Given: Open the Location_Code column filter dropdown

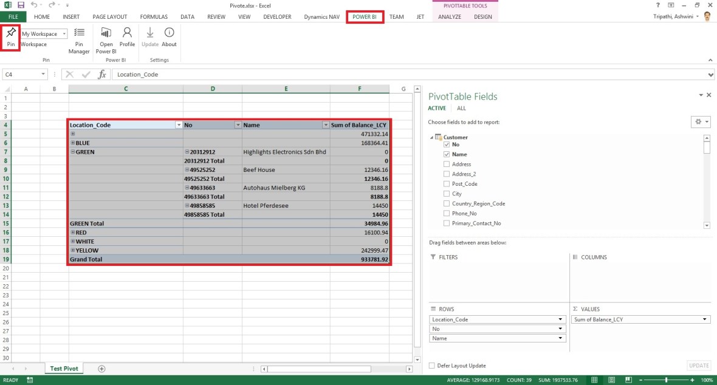Looking at the screenshot, I should click(178, 124).
